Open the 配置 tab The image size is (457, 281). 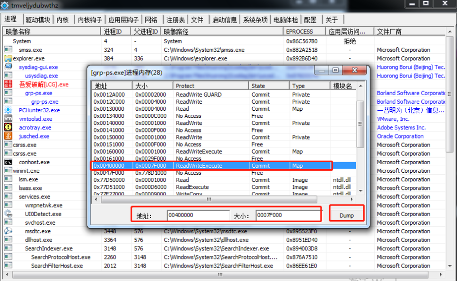coord(310,20)
